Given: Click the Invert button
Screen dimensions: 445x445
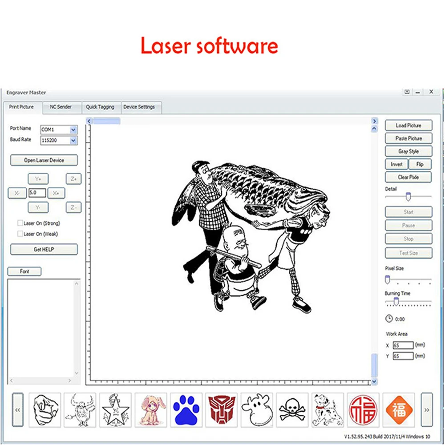Looking at the screenshot, I should 396,164.
